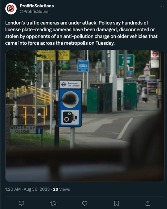The width and height of the screenshot is (167, 209).
Task: Bookmark this tweet
Action: 116,203
